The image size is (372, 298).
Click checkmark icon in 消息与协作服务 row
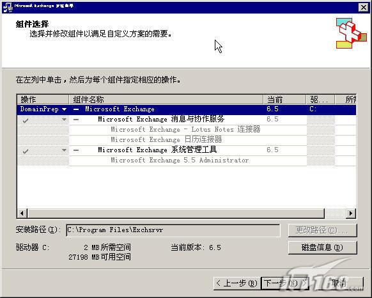[x=26, y=121]
